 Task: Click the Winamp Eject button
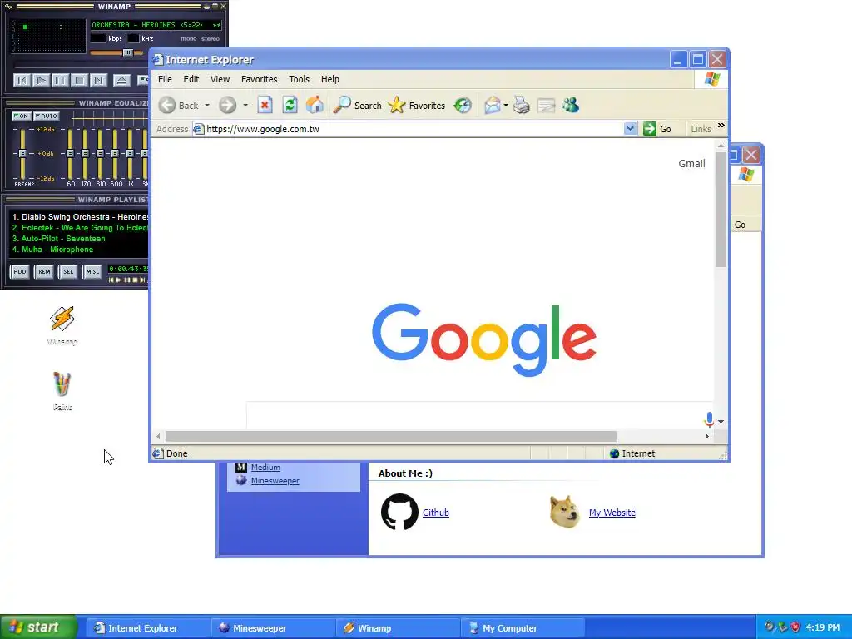(x=121, y=81)
